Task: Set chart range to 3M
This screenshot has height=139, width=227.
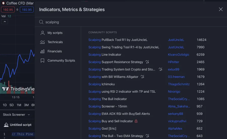Action: click(x=26, y=105)
